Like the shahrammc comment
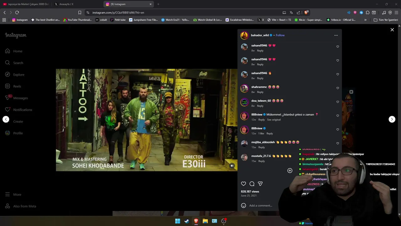This screenshot has height=226, width=401. pos(337,88)
